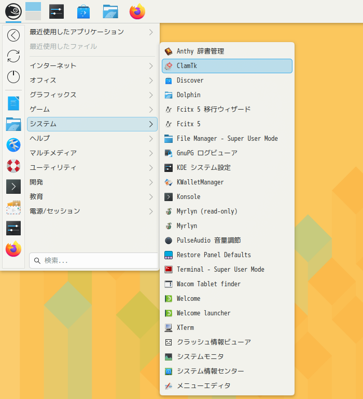Click the 最近使用したファイル entry

point(92,47)
